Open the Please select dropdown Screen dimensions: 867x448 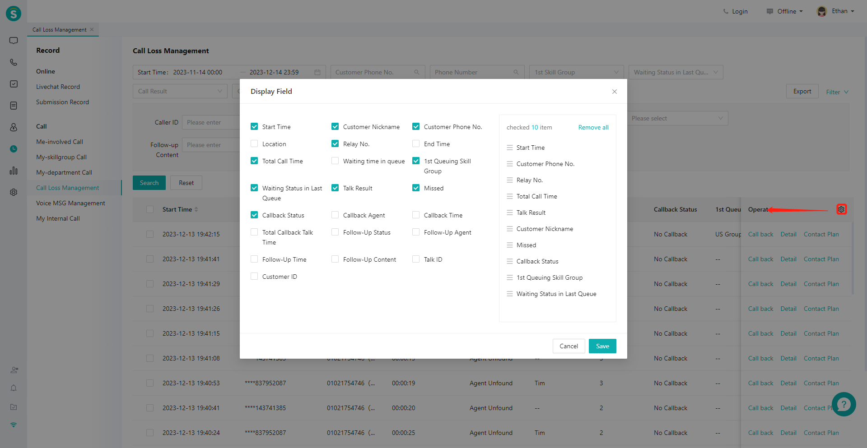pos(677,118)
